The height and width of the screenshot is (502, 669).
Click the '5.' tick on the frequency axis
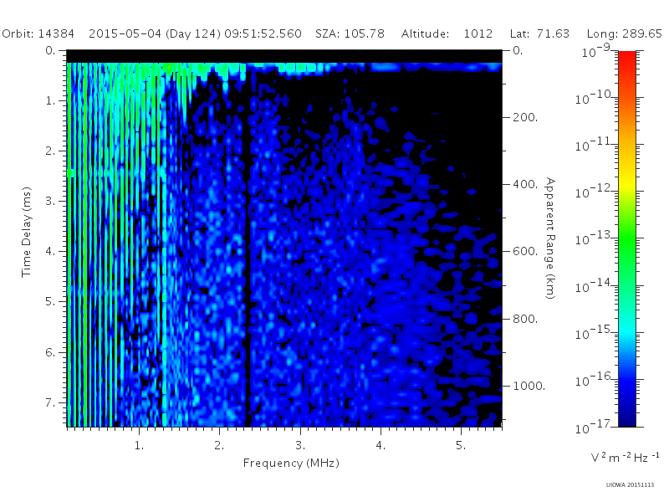[x=461, y=445]
